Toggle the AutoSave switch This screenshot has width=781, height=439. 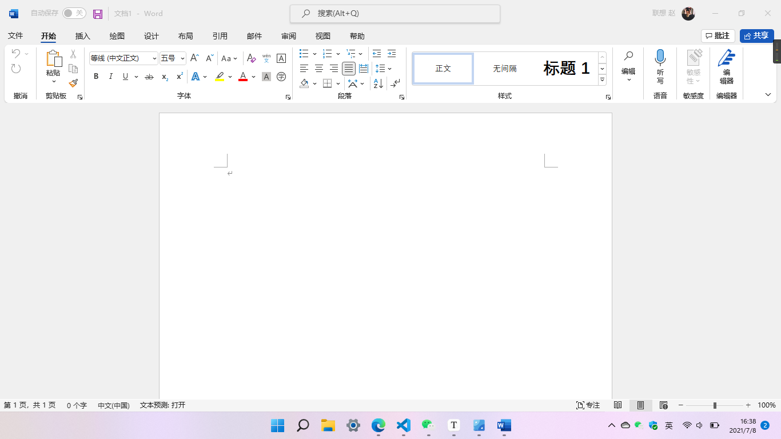pos(74,13)
